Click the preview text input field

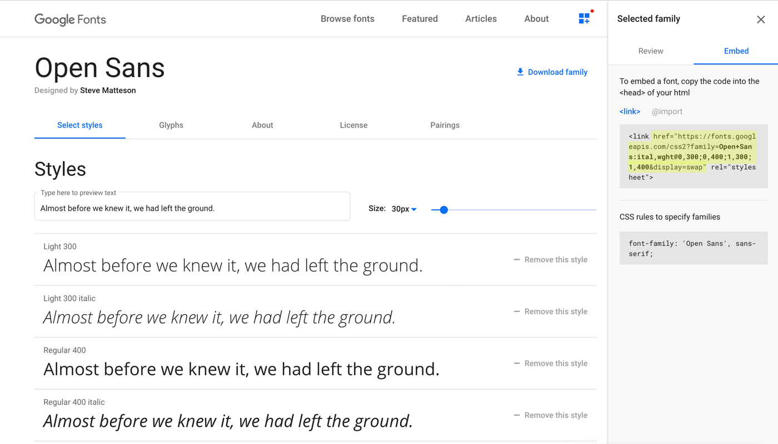(x=192, y=206)
